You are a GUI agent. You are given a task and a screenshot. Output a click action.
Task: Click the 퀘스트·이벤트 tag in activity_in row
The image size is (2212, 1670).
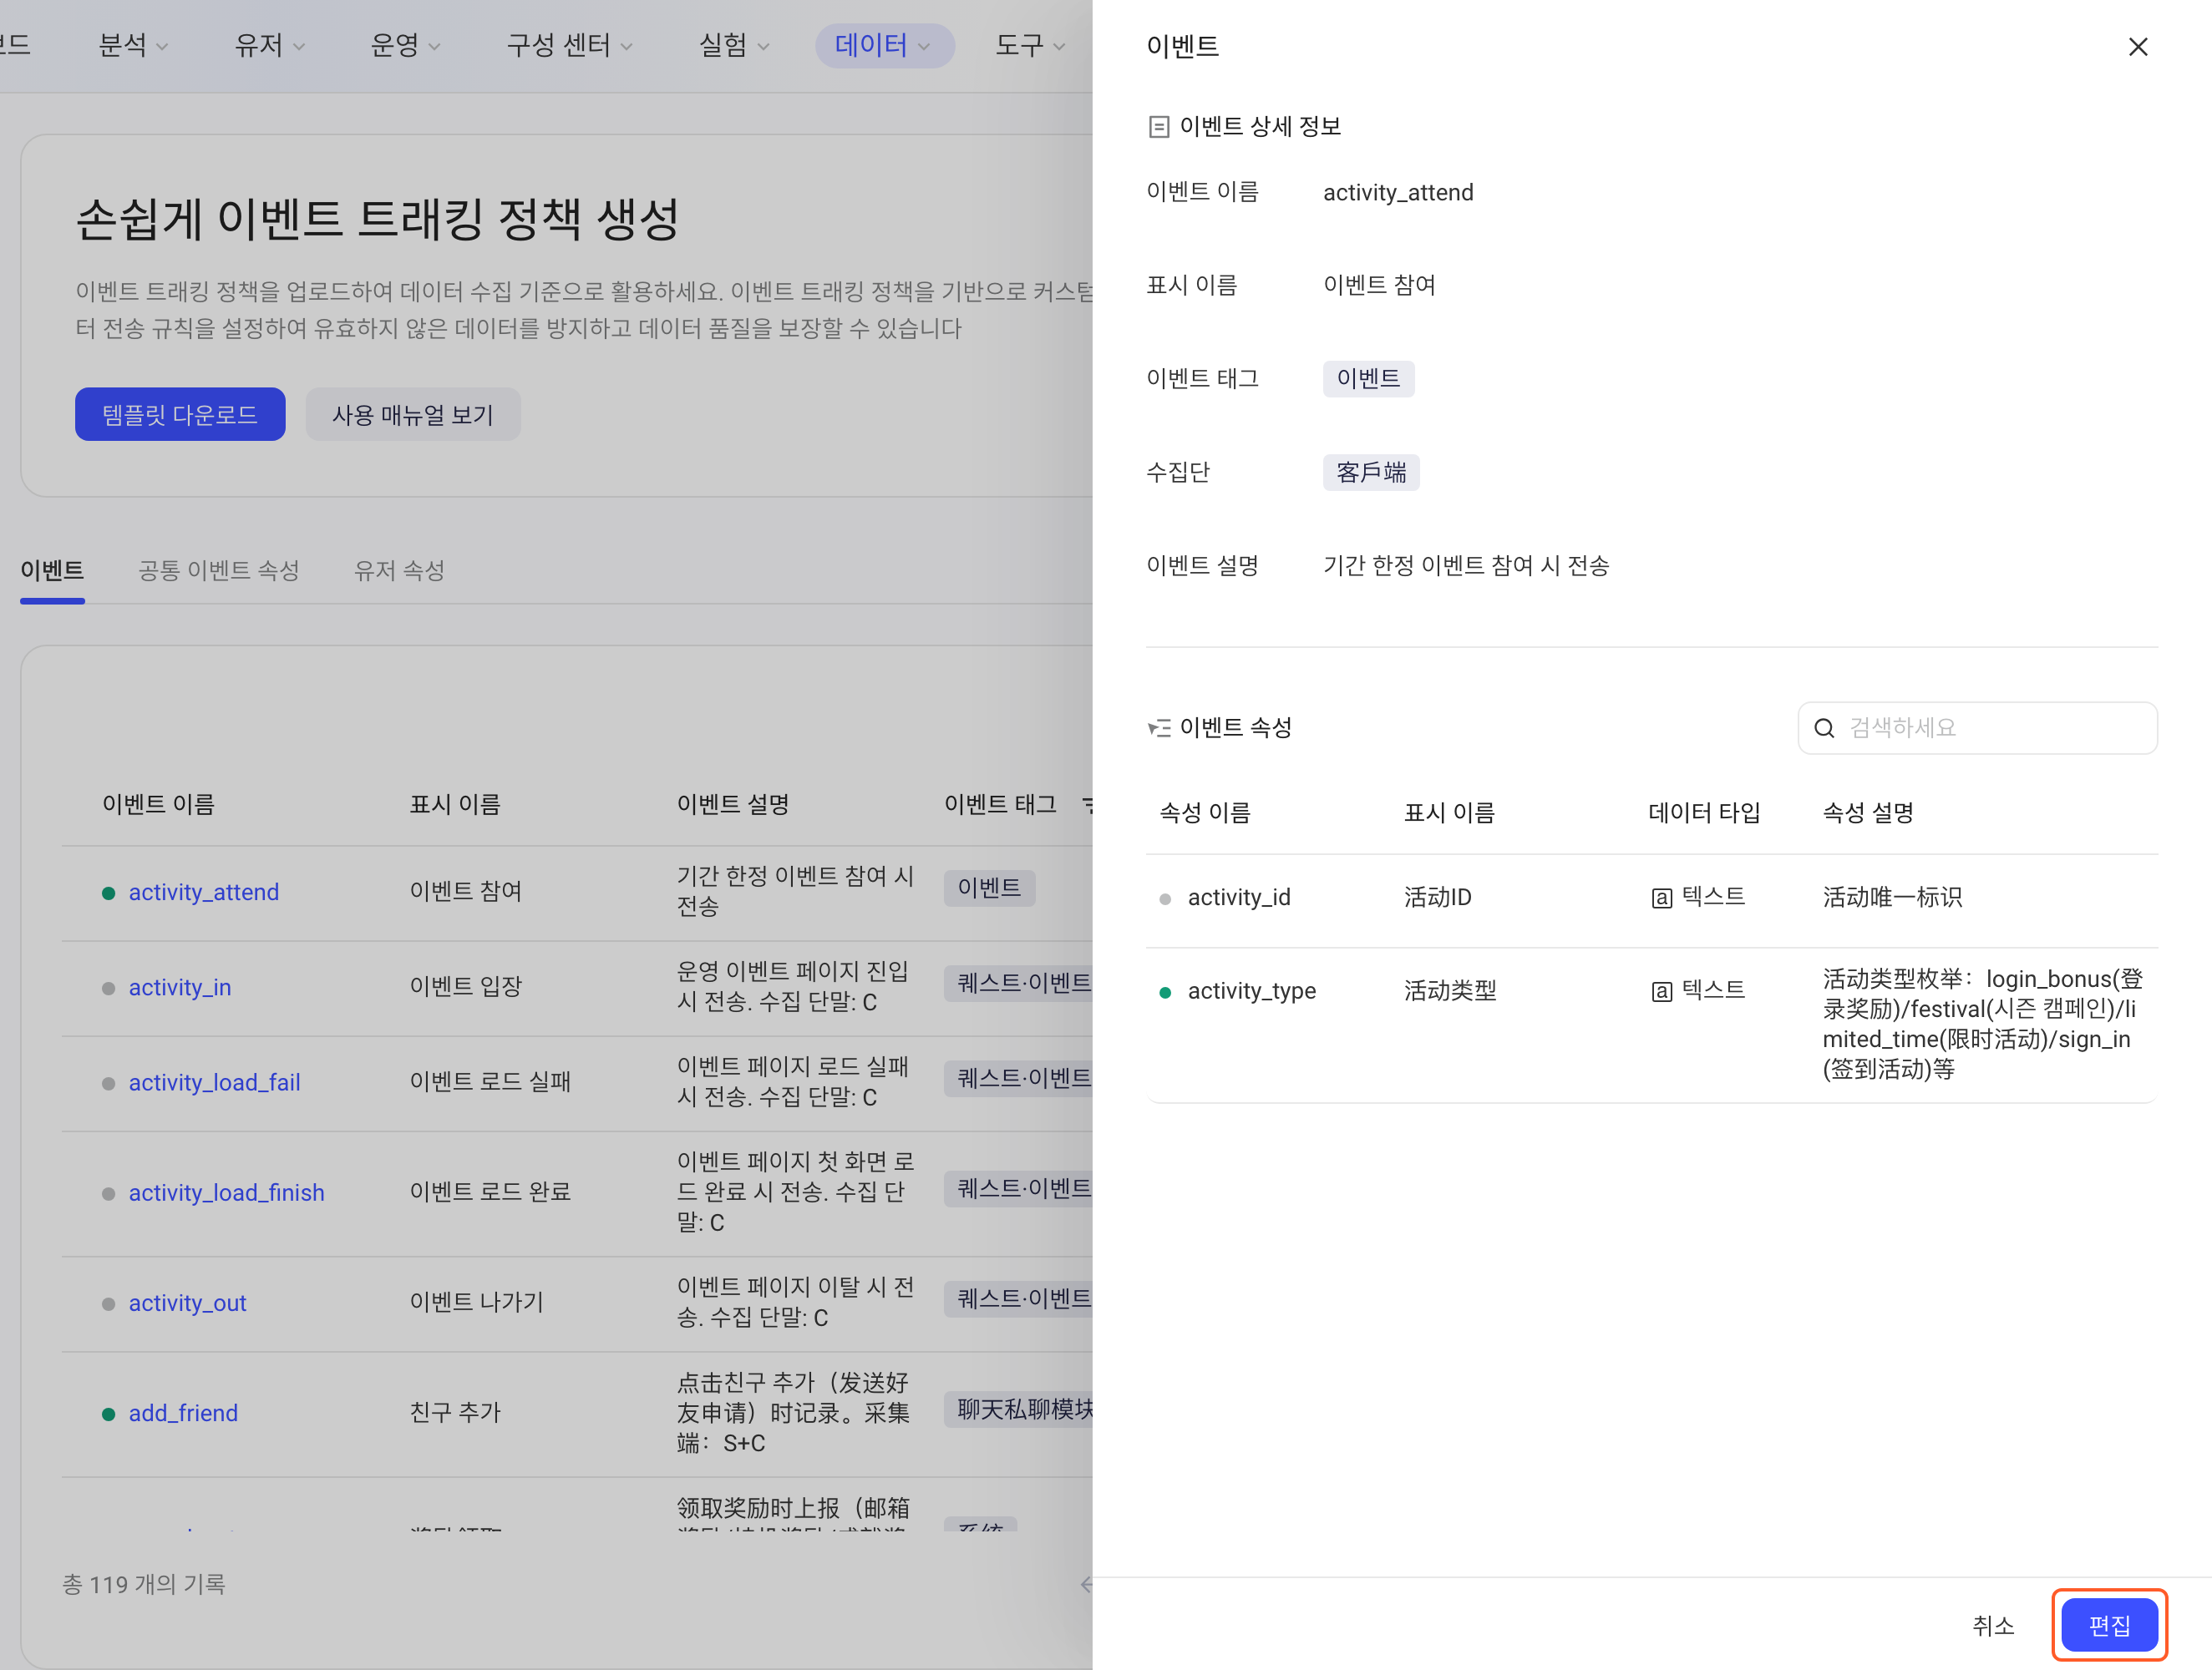click(1018, 984)
